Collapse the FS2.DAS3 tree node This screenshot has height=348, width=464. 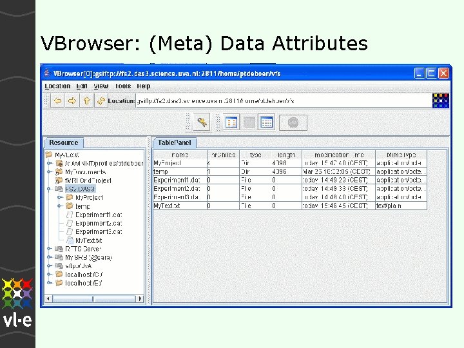click(x=50, y=189)
